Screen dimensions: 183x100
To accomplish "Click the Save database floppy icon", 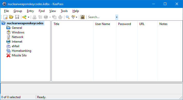I will click(17, 17).
